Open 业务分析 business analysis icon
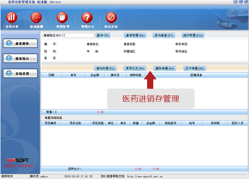The width and height of the screenshot is (249, 179). tap(12, 18)
